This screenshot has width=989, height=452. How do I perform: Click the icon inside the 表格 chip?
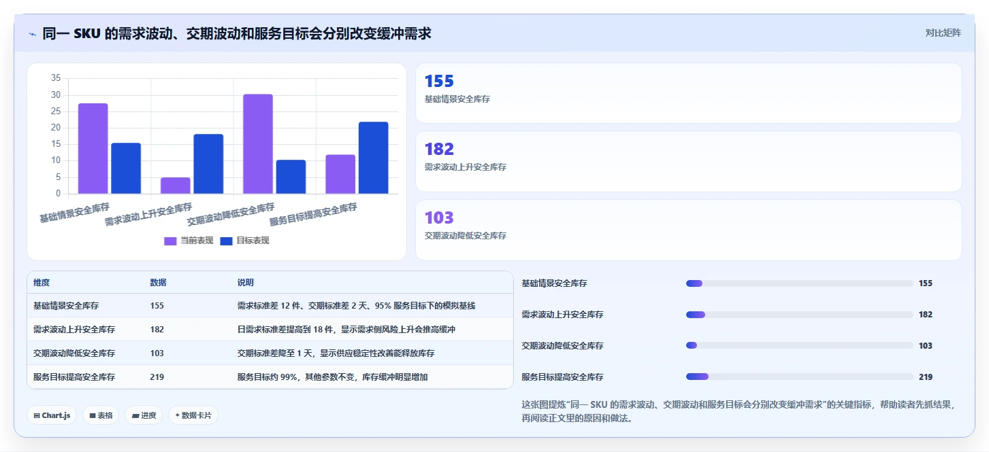pos(93,415)
